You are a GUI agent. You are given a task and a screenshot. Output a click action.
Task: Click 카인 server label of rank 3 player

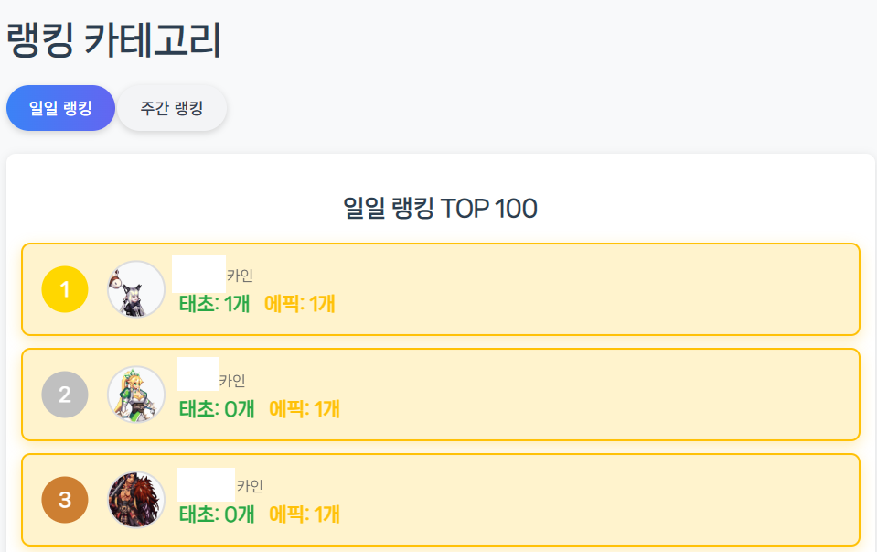tap(250, 486)
